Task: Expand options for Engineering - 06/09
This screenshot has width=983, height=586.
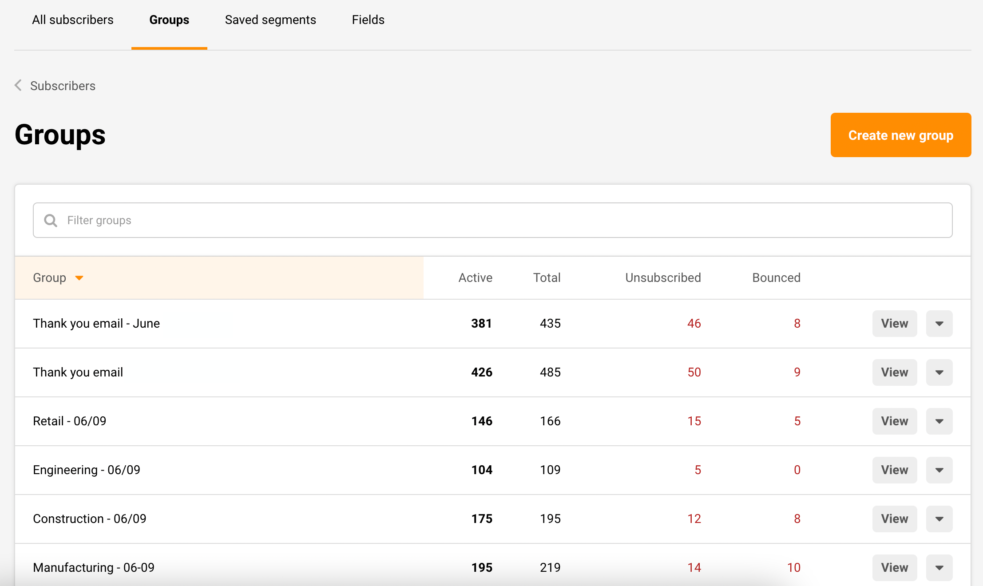Action: click(939, 470)
